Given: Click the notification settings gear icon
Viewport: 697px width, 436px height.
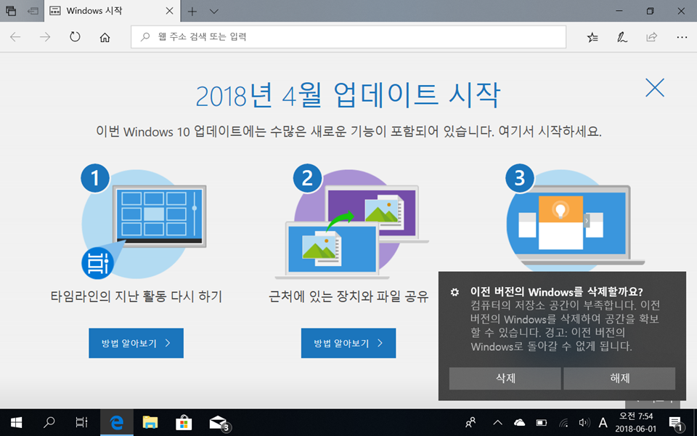Looking at the screenshot, I should pos(455,292).
